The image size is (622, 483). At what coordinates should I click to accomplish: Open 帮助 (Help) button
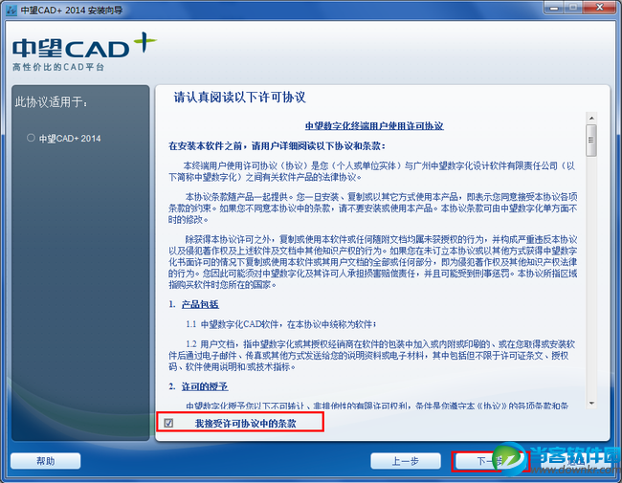click(46, 461)
